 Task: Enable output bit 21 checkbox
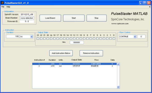tap(44, 39)
